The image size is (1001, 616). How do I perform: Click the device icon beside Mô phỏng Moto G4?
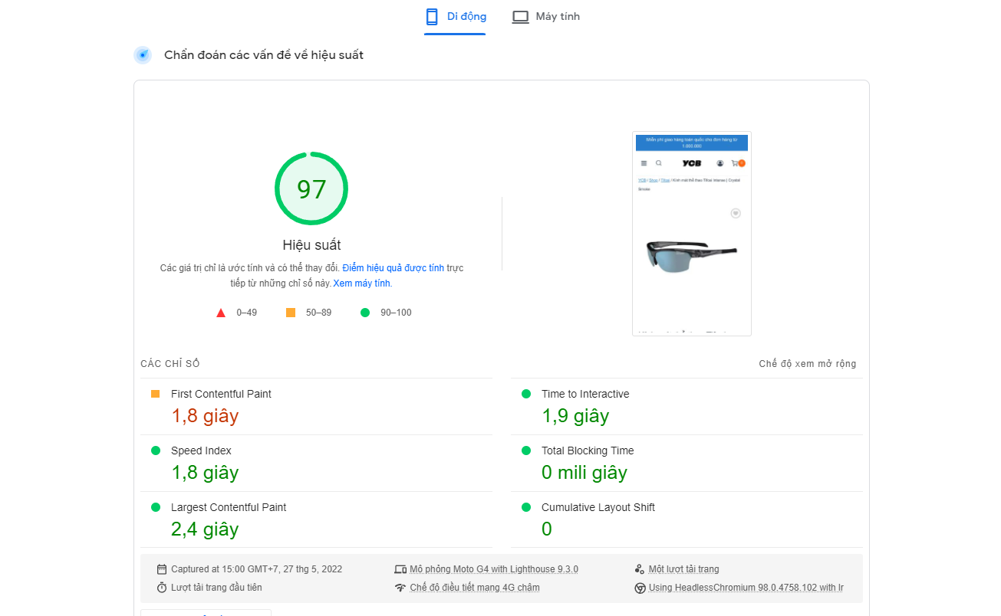coord(400,569)
